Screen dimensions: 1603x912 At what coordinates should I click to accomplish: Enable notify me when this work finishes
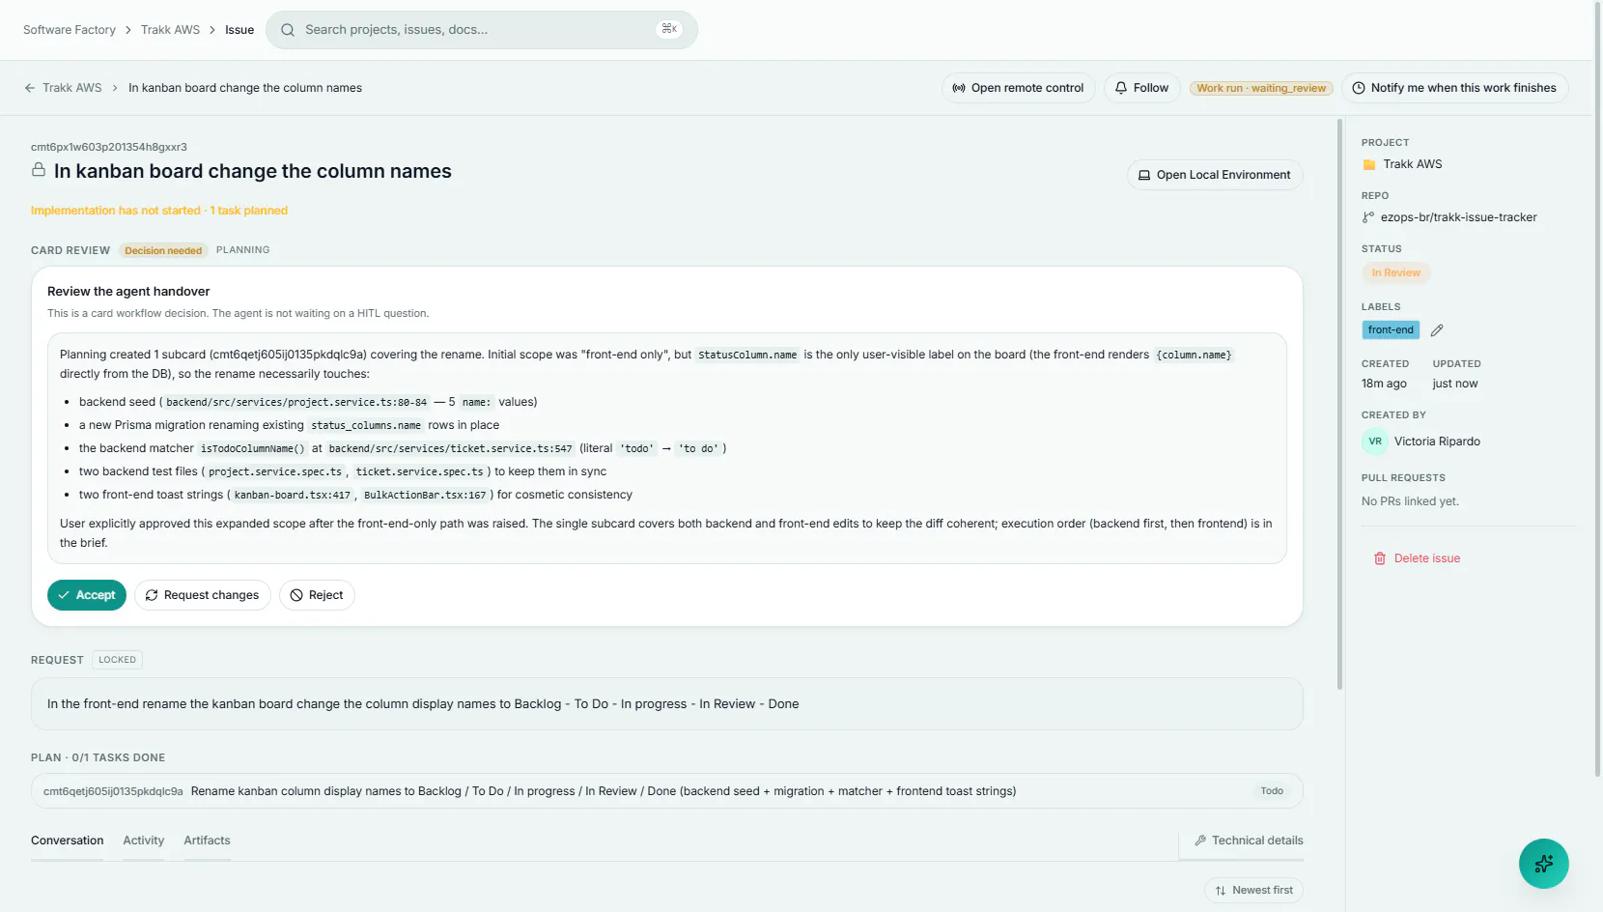coord(1454,88)
